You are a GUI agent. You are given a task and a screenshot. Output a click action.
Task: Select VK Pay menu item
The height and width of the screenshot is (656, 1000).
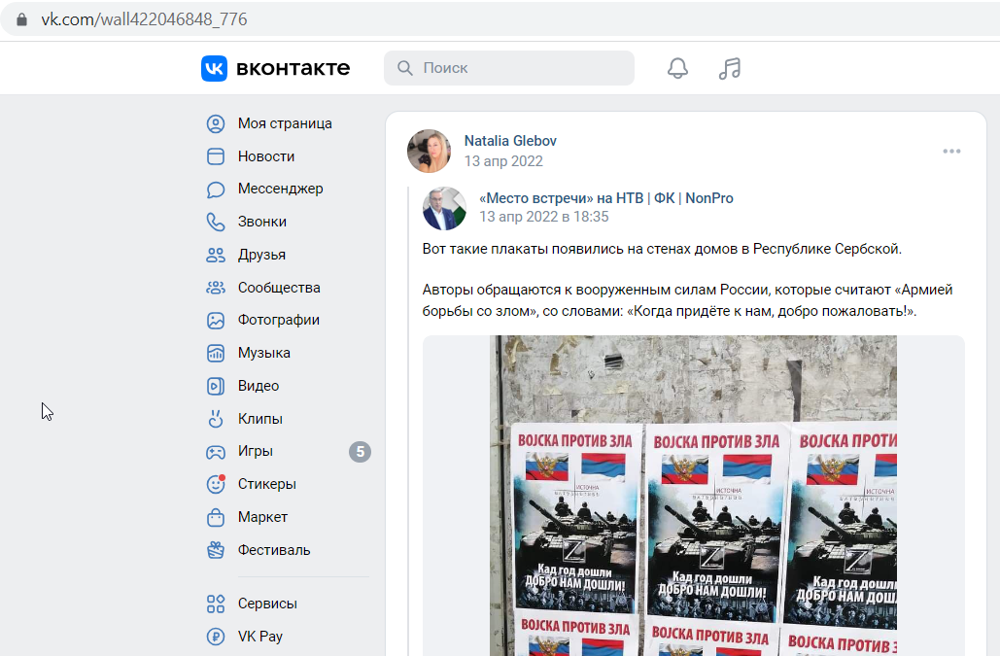[260, 637]
